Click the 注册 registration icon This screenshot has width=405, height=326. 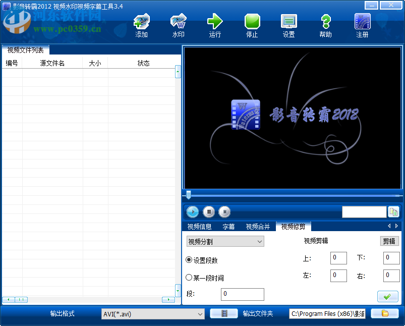[362, 23]
